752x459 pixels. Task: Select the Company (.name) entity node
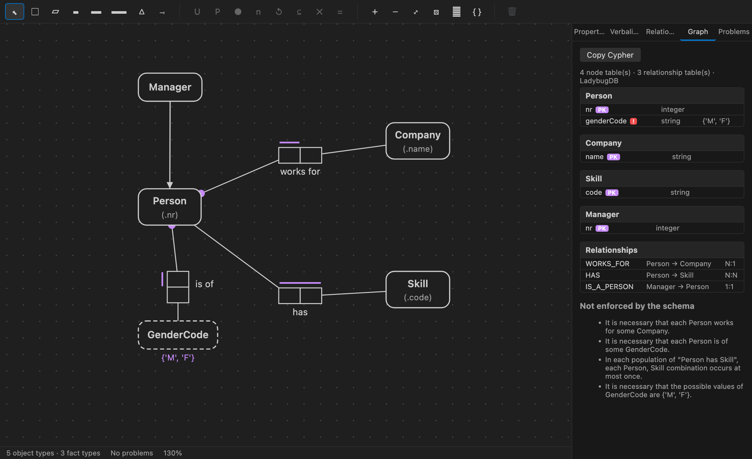(x=418, y=141)
